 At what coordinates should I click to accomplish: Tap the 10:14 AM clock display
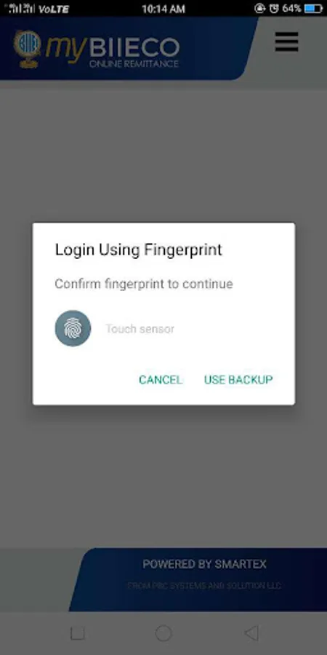tap(163, 9)
